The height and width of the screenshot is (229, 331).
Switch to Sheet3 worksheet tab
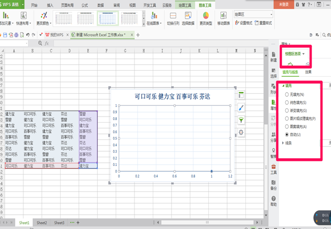59,223
